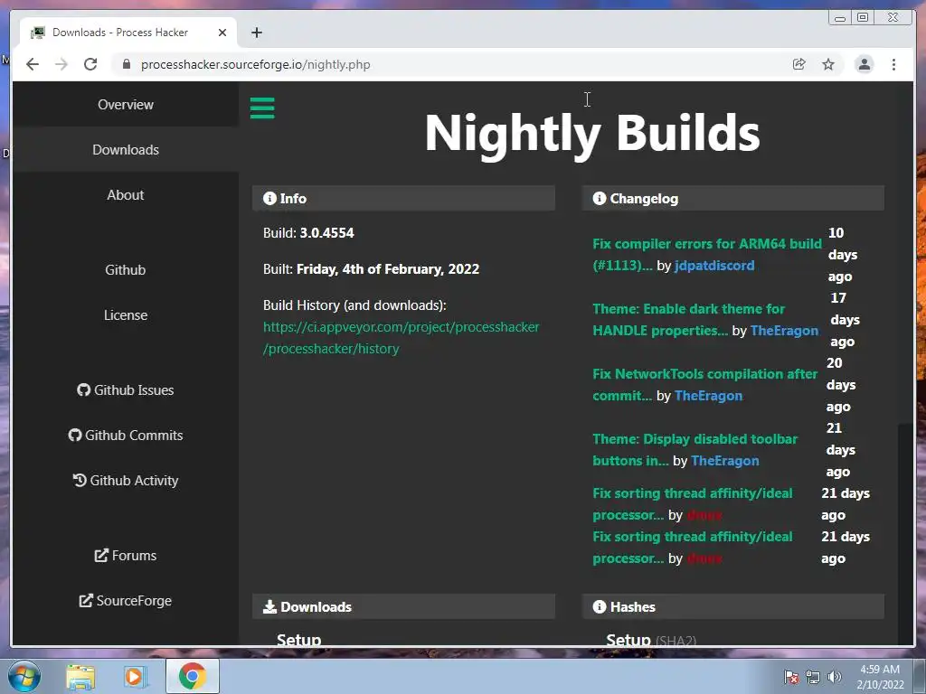This screenshot has height=694, width=926.
Task: Toggle the green hamburger menu icon
Action: 262,108
